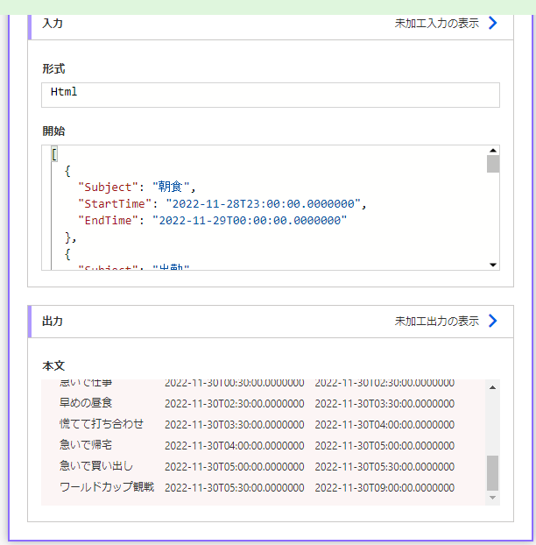Click start time of 急いで帰宅 row
This screenshot has height=545, width=536.
235,446
